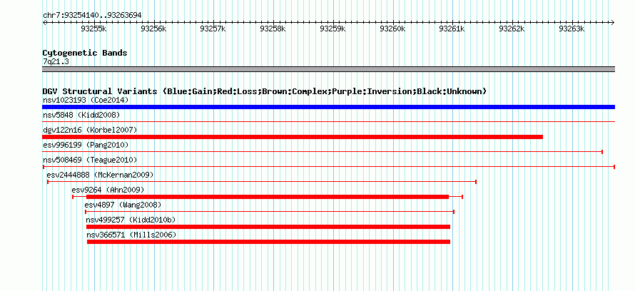Viewport: 635px width, 291px height.
Task: Select the nsv1023193 (Coe2014) label
Action: 86,100
